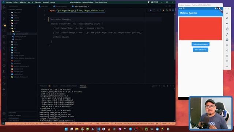
Task: Rotate the emulator right
Action: click(x=227, y=34)
